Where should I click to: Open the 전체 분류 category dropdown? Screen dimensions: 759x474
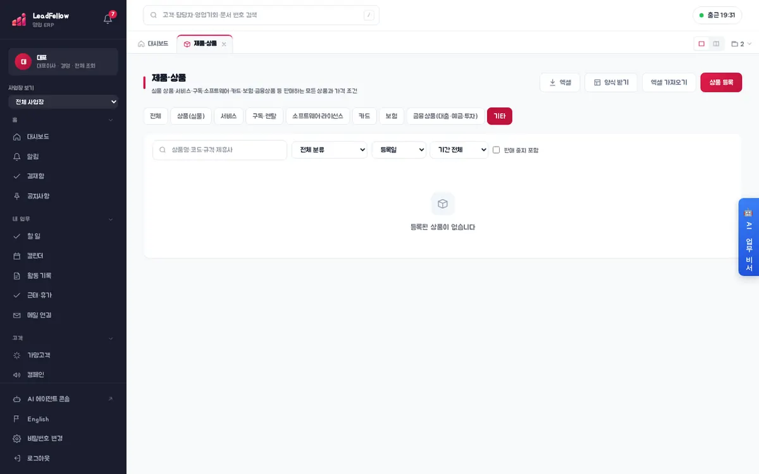tap(330, 150)
